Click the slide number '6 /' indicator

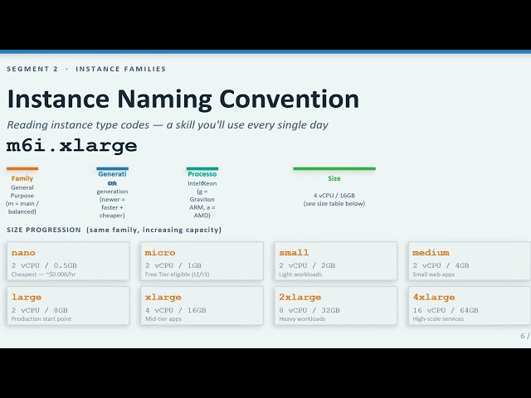525,336
